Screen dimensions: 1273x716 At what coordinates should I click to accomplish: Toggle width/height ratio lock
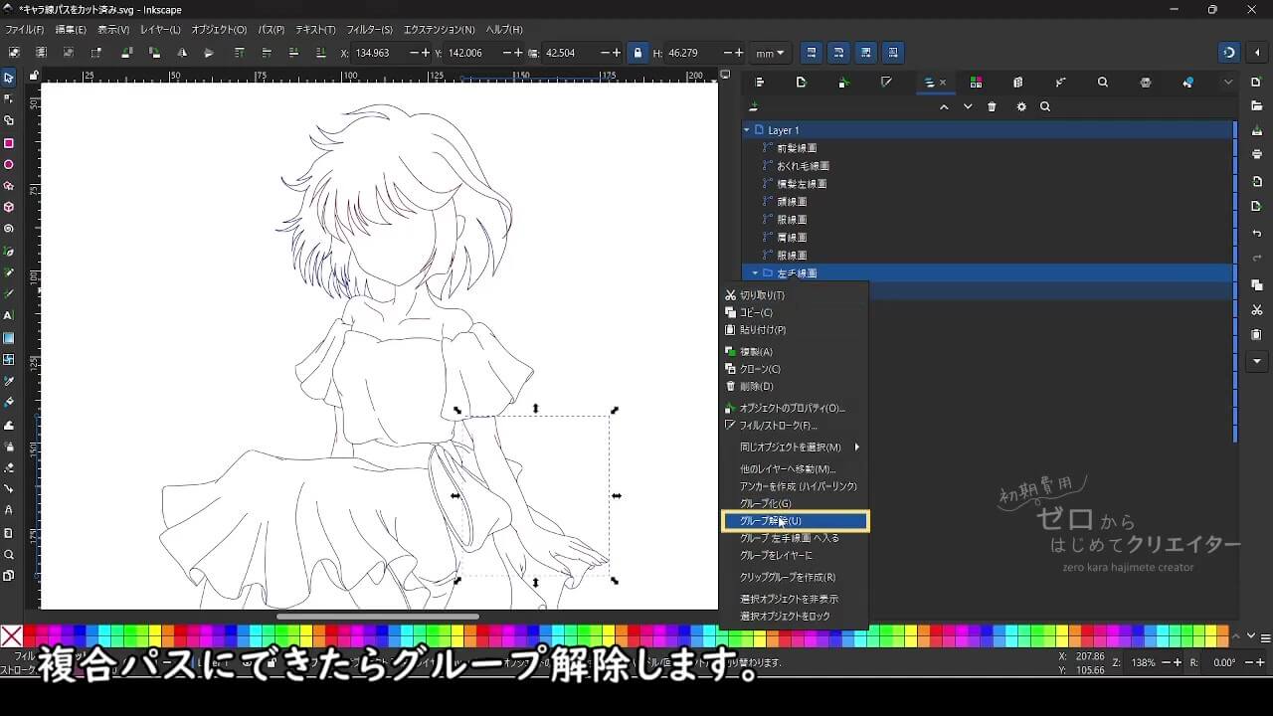637,53
